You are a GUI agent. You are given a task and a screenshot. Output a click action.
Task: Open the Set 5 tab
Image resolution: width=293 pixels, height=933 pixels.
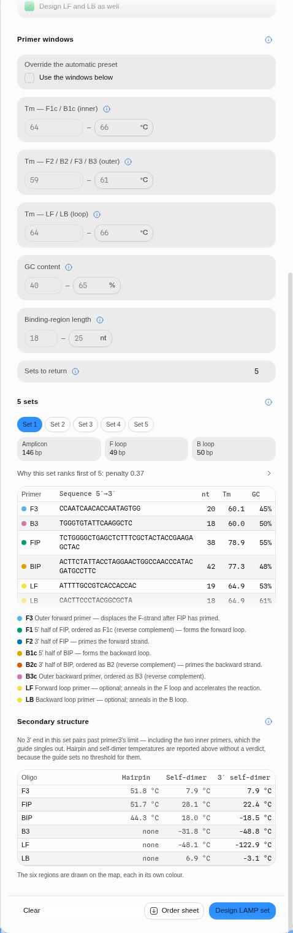tap(141, 424)
